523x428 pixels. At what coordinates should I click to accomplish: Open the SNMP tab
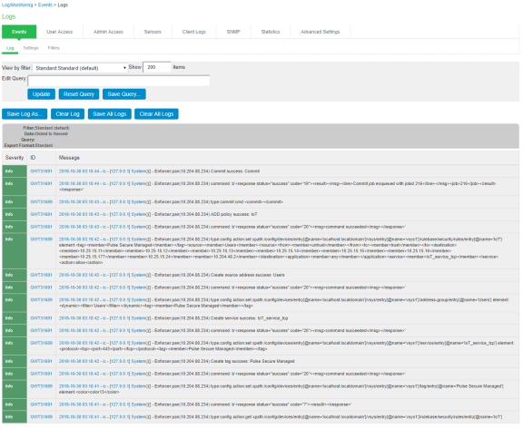(233, 32)
